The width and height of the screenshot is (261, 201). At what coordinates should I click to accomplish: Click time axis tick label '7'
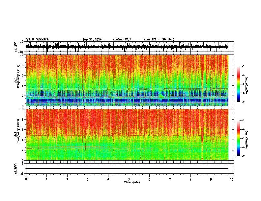pos(170,179)
